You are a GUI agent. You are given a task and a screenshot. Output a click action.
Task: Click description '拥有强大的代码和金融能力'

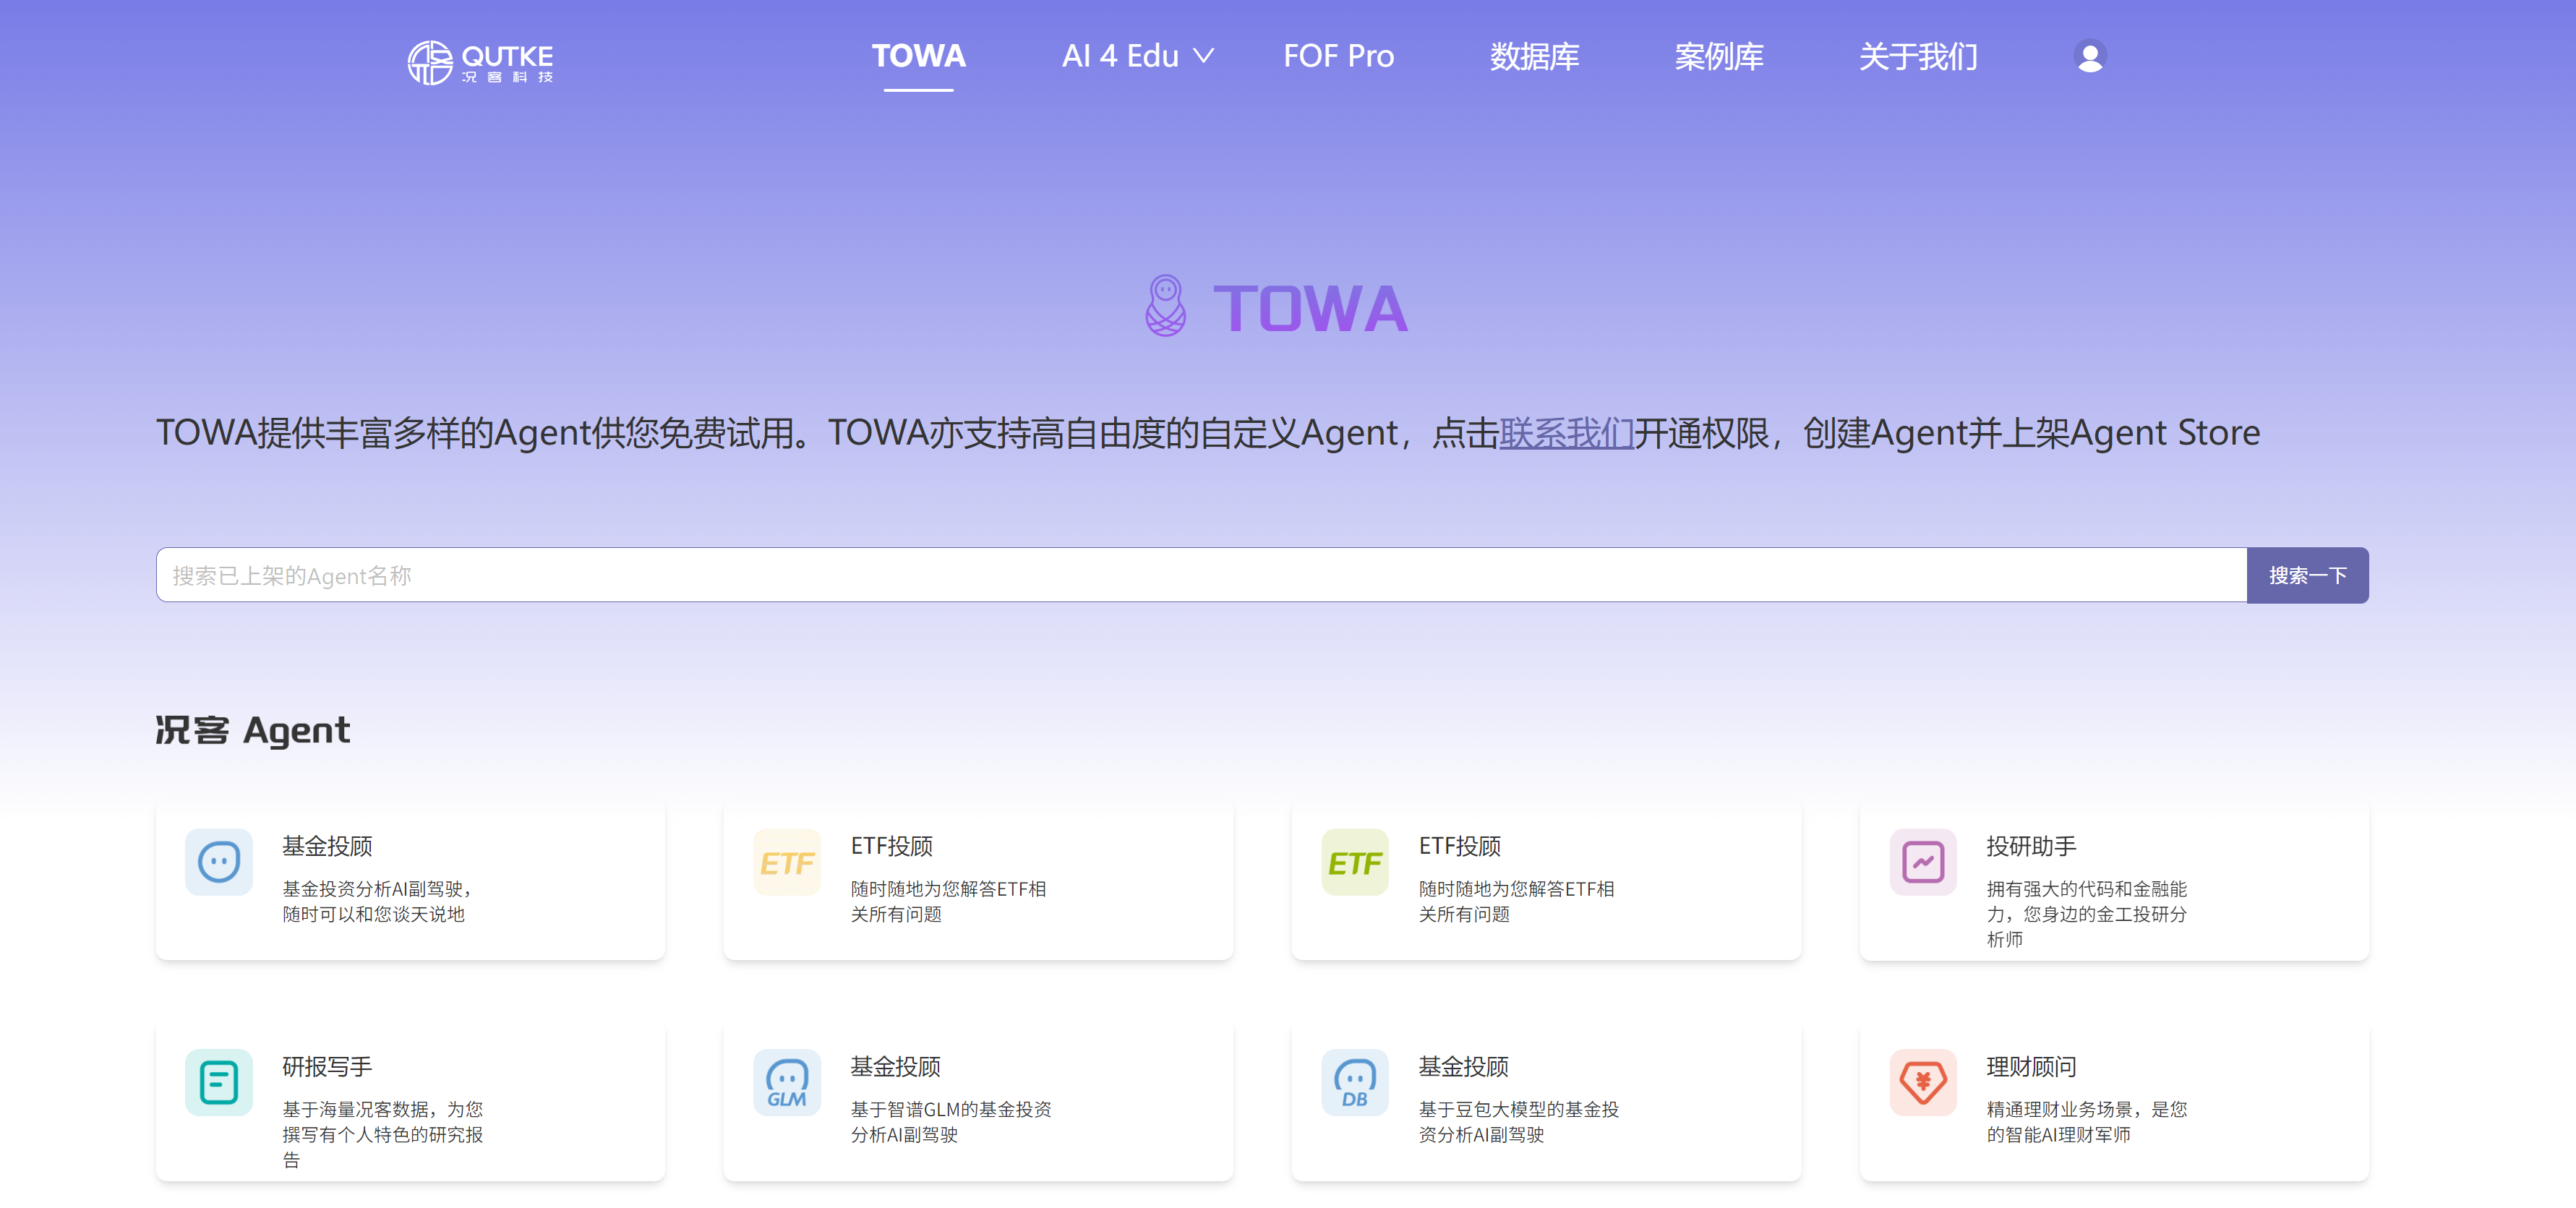(2086, 914)
